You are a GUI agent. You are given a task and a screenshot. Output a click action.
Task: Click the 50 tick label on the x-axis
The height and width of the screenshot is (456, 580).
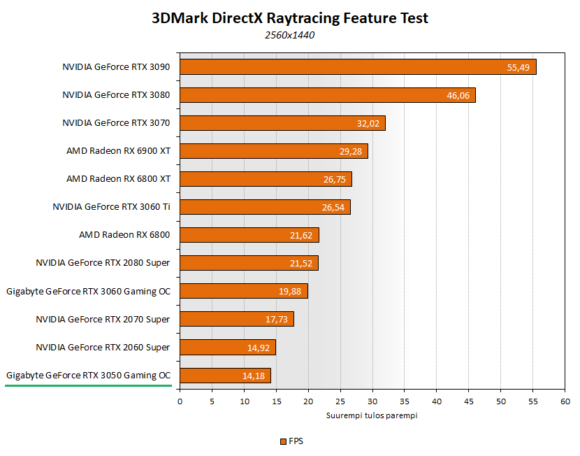[501, 401]
